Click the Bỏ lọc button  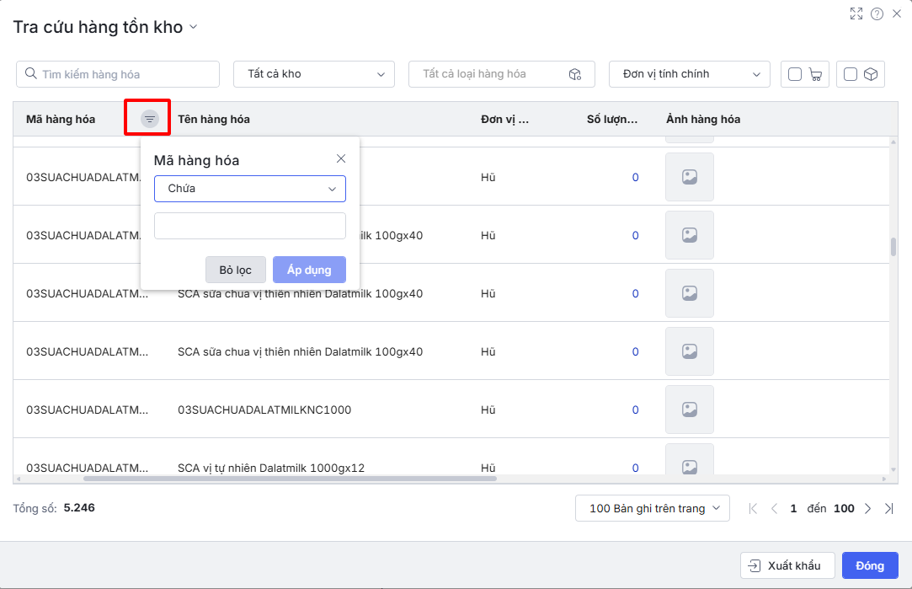pos(235,270)
